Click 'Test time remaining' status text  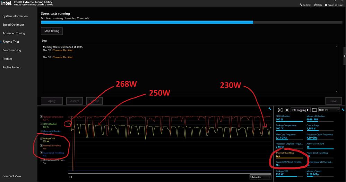tap(65, 18)
